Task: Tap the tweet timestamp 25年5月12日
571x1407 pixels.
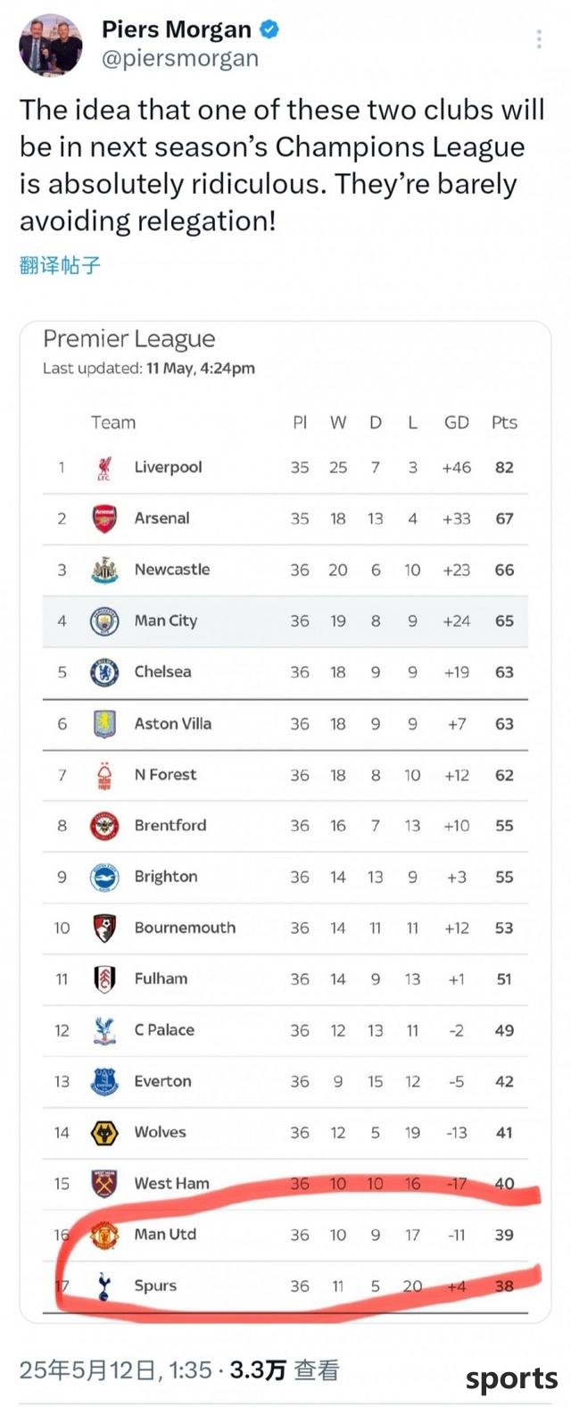Action: [89, 1370]
